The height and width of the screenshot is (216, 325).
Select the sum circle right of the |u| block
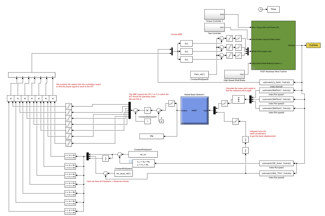(159, 110)
